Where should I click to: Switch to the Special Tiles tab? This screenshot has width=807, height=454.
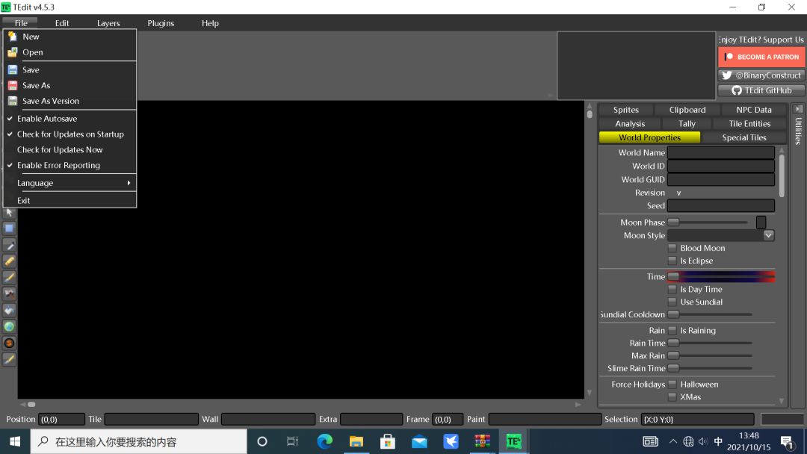[x=743, y=137]
